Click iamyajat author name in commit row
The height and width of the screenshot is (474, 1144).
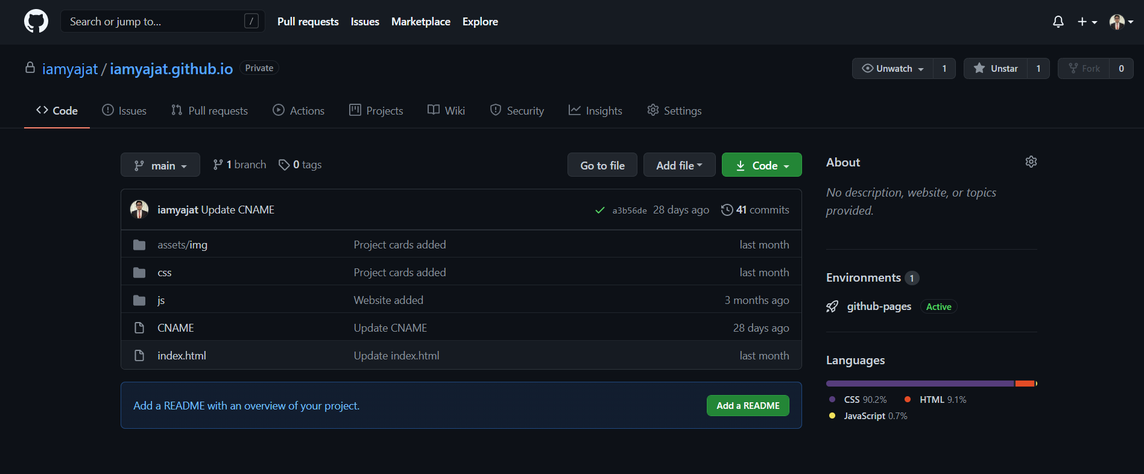[178, 210]
